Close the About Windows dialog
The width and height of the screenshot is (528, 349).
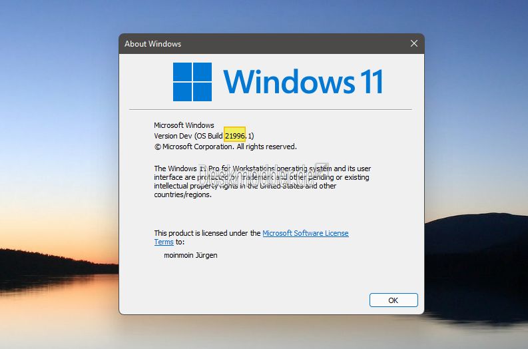(414, 43)
